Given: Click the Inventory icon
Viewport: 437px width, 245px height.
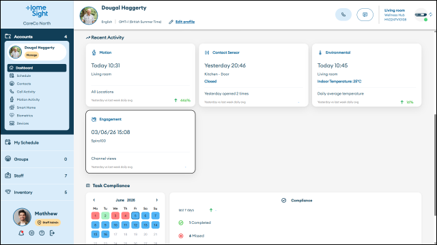Looking at the screenshot, I should pyautogui.click(x=8, y=192).
